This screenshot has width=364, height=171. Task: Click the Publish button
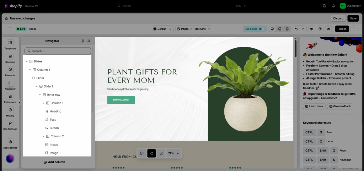[x=342, y=29]
